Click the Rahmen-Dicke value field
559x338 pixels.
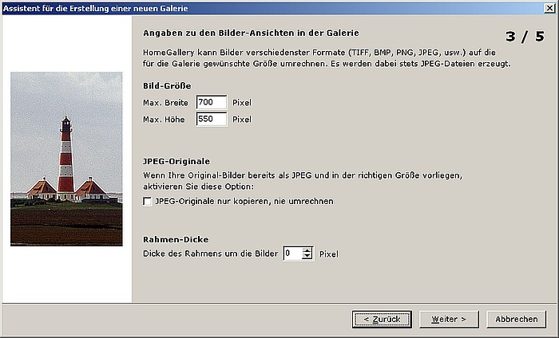(293, 253)
